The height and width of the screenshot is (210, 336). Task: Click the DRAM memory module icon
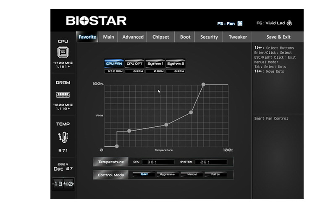pos(63,94)
